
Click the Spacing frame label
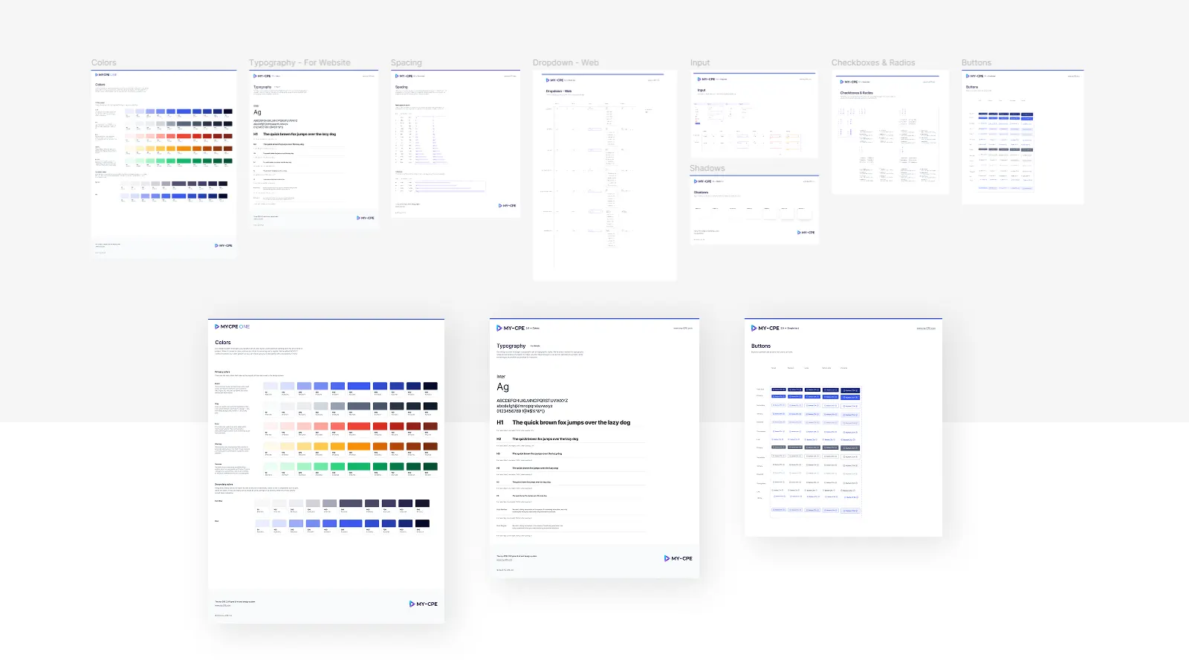click(406, 62)
